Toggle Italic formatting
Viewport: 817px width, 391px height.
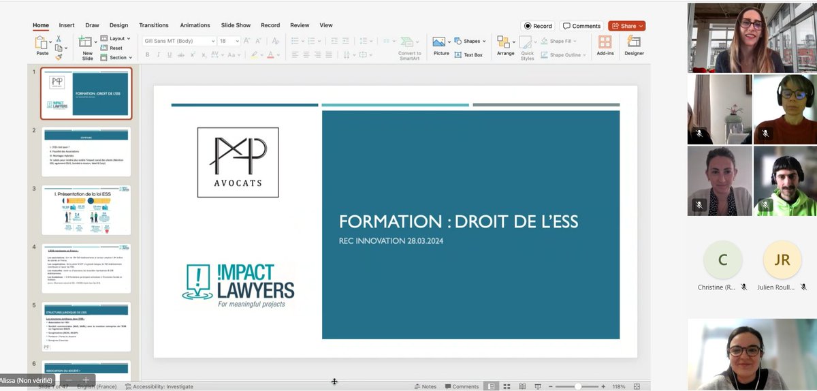(160, 55)
